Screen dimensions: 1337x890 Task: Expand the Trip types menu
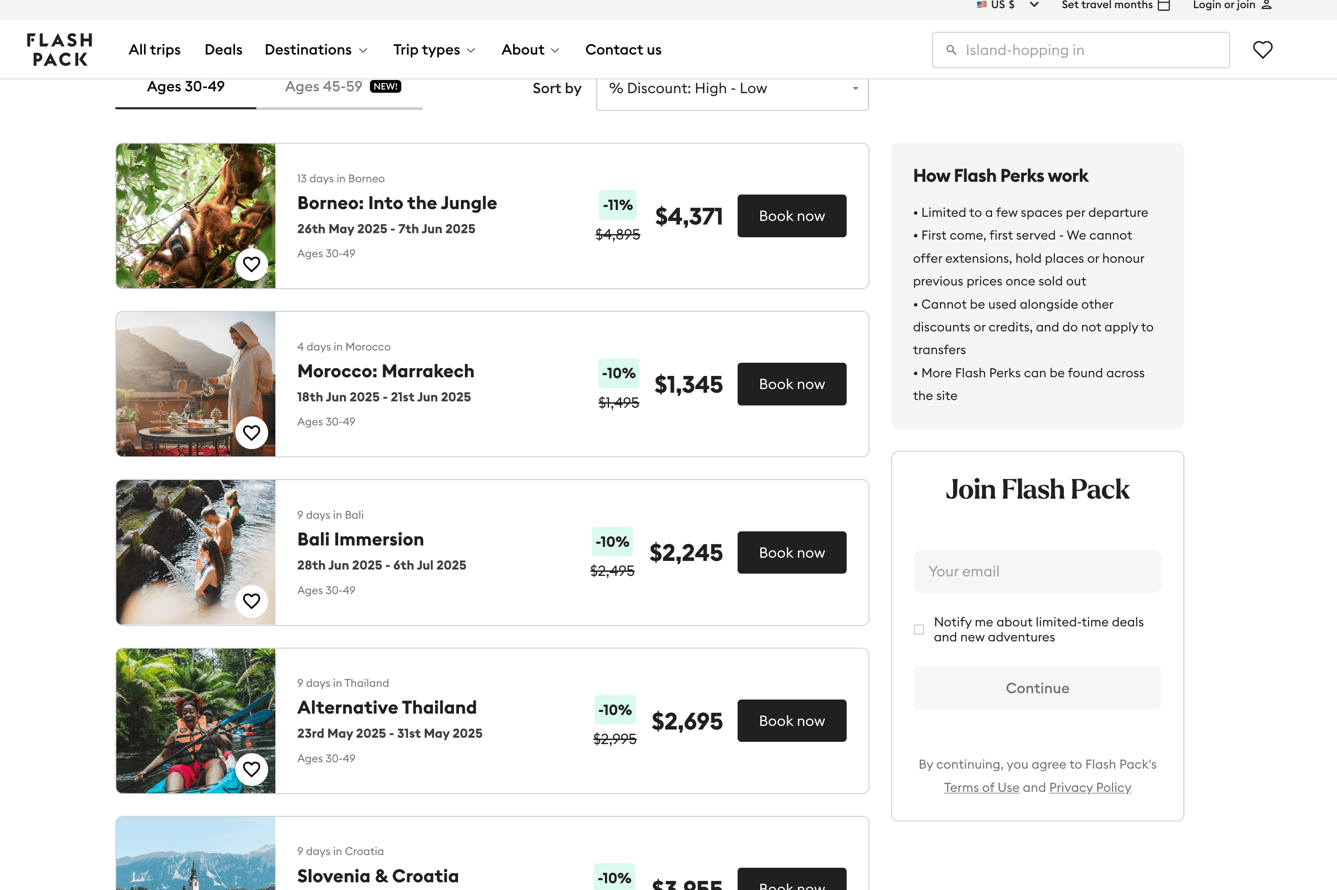click(x=434, y=50)
